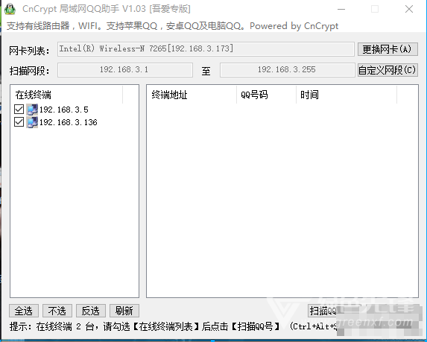Select the 192.168.3.5 list entry

tap(64, 110)
